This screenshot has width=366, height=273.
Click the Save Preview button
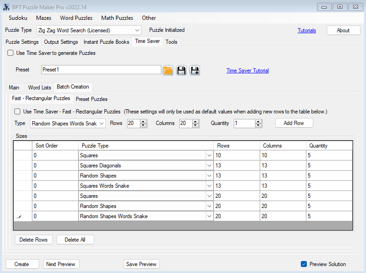141,264
